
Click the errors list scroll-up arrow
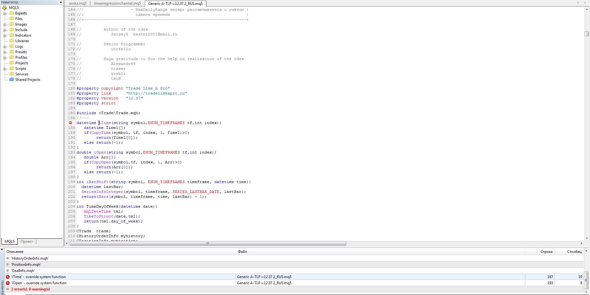coord(587,251)
